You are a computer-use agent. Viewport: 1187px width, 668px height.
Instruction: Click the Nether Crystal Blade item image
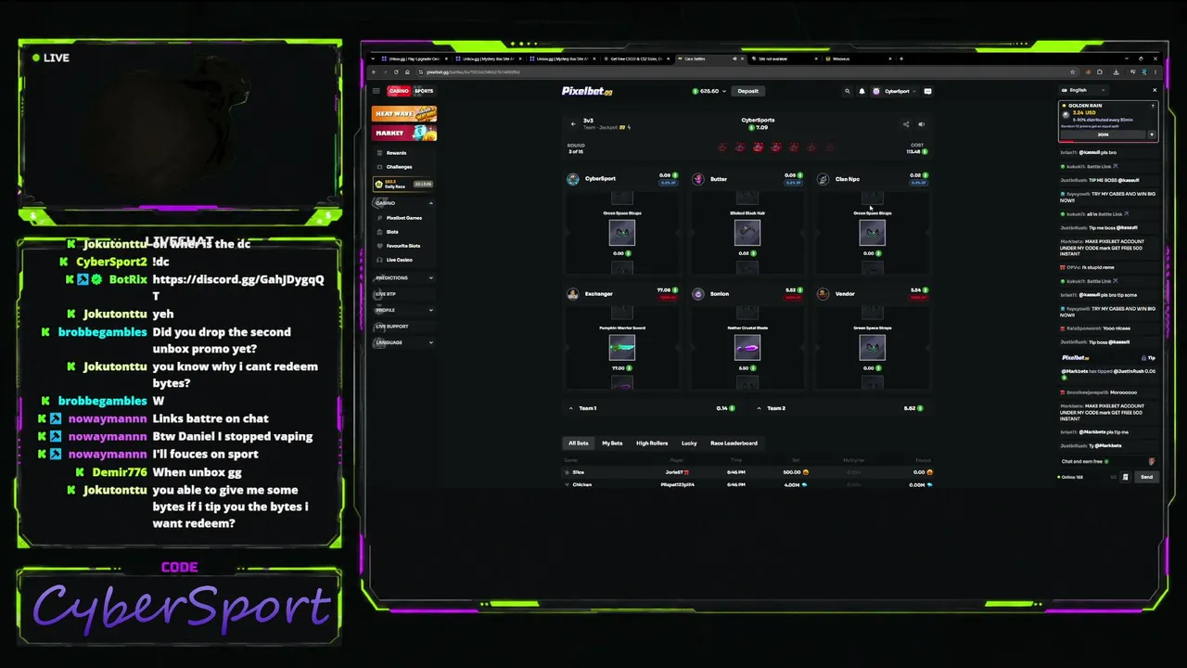747,347
